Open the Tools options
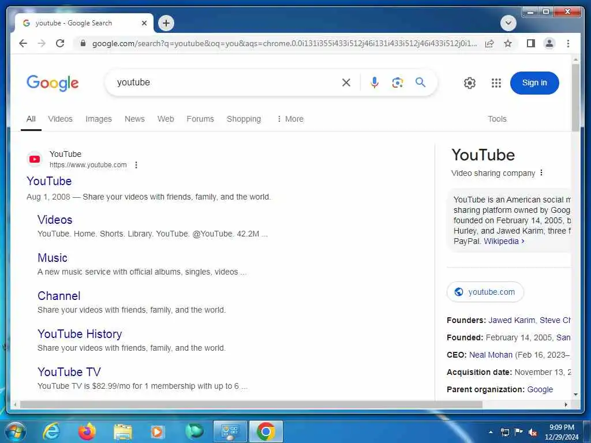 497,119
